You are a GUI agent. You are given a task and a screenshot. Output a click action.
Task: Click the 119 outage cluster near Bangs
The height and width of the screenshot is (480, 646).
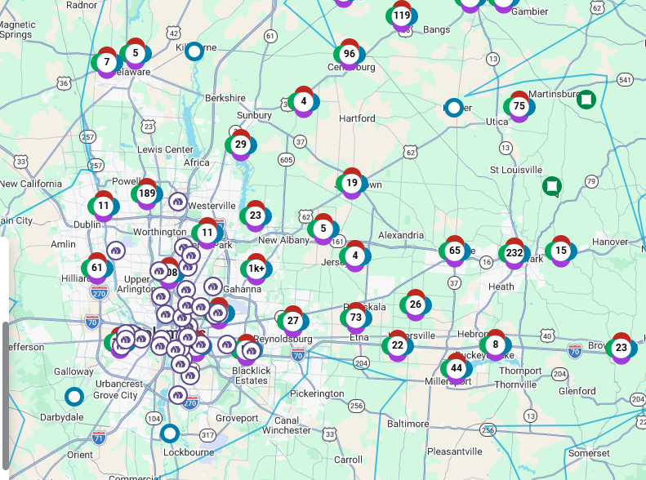coord(401,16)
